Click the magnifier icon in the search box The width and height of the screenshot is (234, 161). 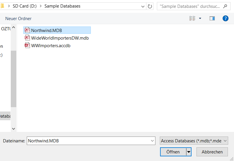pyautogui.click(x=225, y=6)
